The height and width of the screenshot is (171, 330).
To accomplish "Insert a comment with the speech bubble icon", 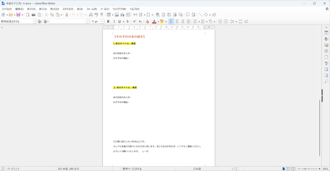I will click(188, 15).
